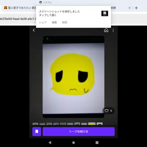Image resolution: width=147 pixels, height=147 pixels.
Task: Open the home icon in the viewer header
Action: click(x=106, y=30)
